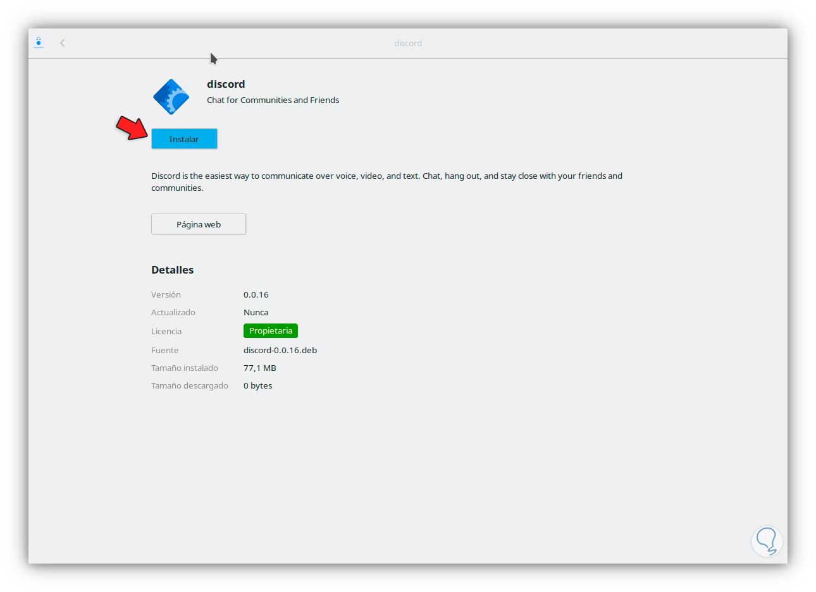
Task: Click the Tamaño descargado label
Action: tap(190, 385)
